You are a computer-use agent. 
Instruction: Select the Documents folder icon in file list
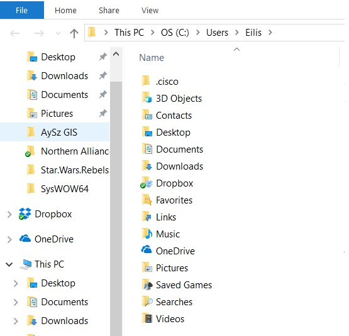pos(147,148)
